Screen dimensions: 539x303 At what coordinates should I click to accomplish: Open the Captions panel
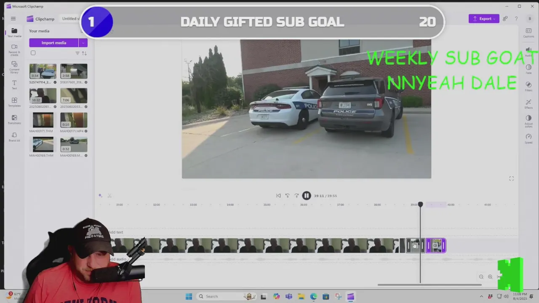tap(528, 33)
